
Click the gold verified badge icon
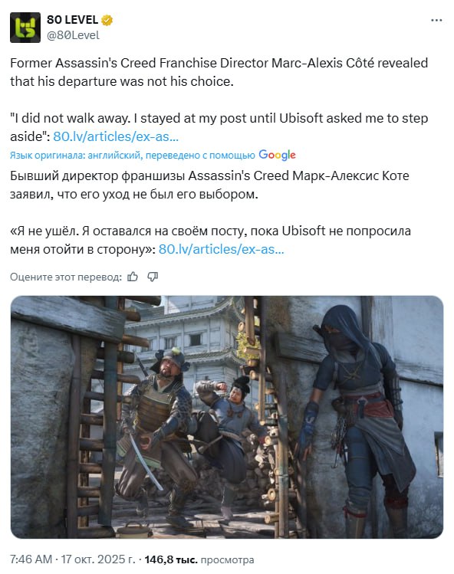point(107,20)
